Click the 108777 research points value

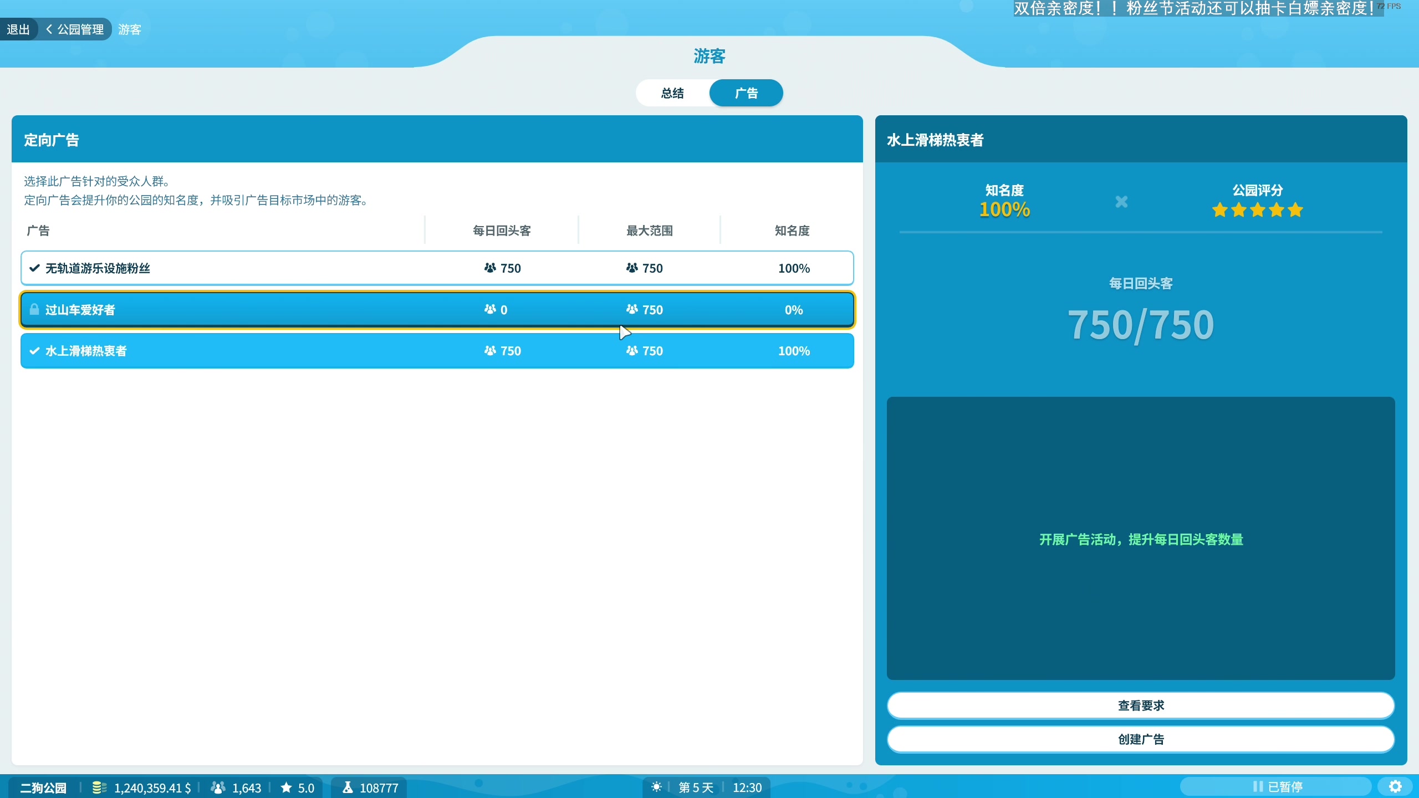point(379,787)
